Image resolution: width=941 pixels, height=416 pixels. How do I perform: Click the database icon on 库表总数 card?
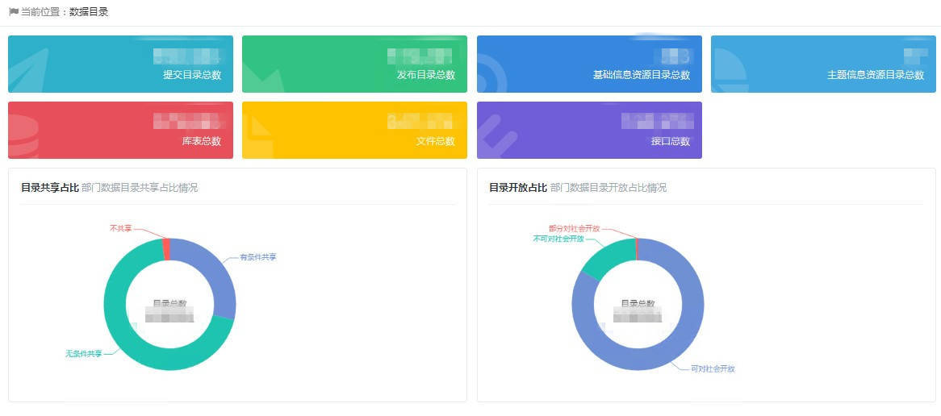pos(23,136)
